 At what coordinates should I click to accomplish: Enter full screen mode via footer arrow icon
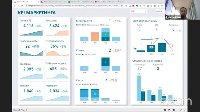pos(185,110)
